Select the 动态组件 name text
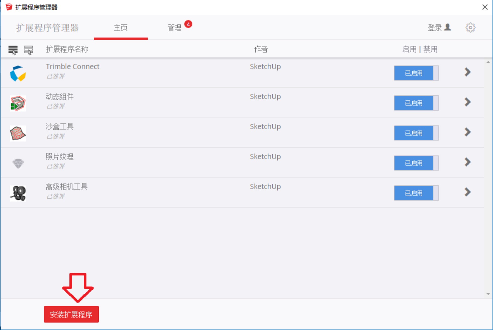This screenshot has width=493, height=330. point(60,97)
